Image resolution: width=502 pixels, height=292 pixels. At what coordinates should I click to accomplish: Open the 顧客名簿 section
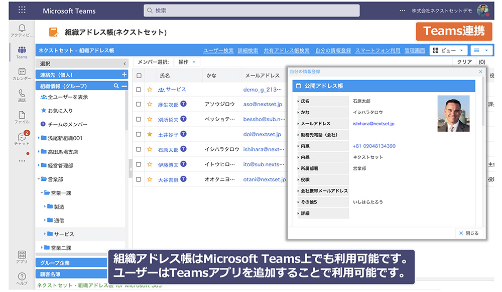(x=71, y=274)
